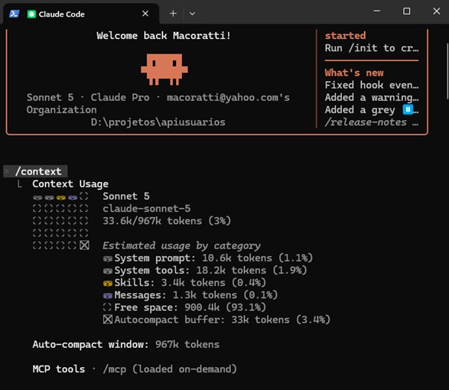Click the Welcome back Macoratti! heading
The image size is (449, 390).
point(164,35)
